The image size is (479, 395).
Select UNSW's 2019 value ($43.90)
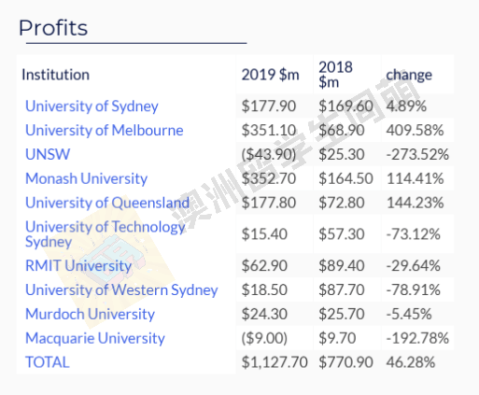(269, 154)
